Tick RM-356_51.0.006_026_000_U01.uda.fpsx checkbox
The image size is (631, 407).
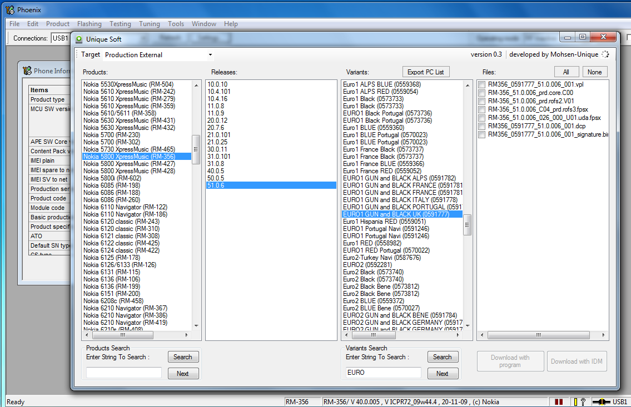click(481, 118)
